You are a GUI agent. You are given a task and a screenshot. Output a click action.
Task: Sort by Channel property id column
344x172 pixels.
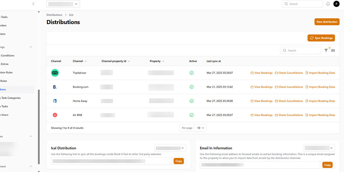115,61
